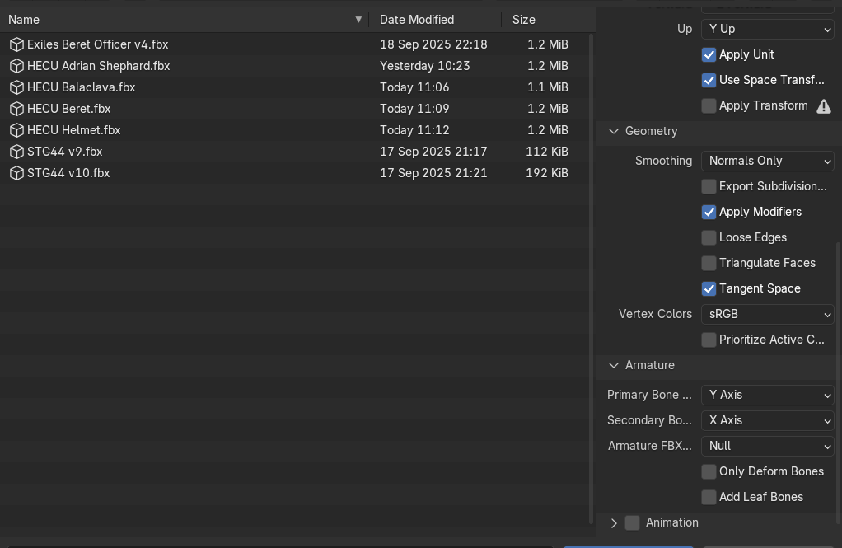
Task: Select STG44 v10.fbx file name
Action: point(68,174)
